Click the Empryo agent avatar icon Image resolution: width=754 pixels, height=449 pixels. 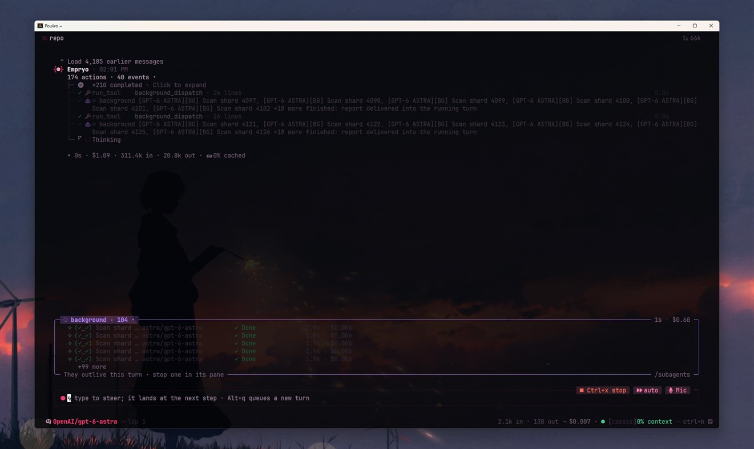coord(58,70)
